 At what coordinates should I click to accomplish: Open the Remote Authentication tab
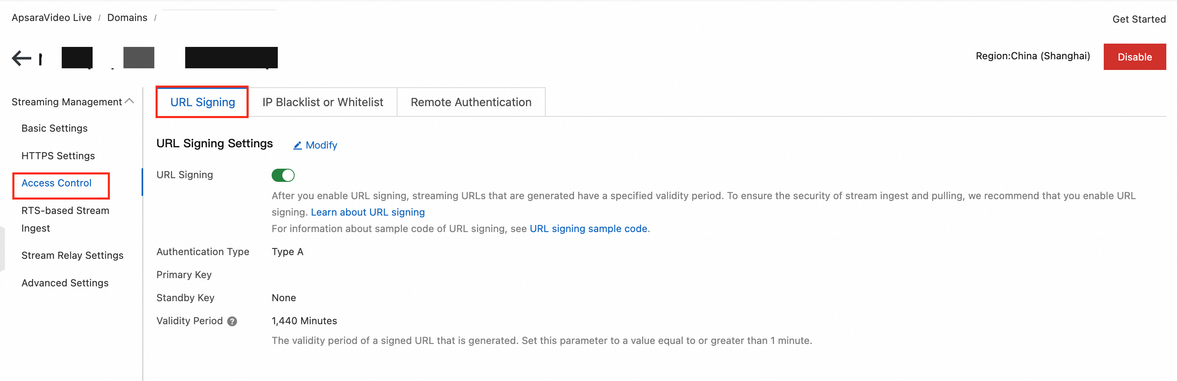pyautogui.click(x=471, y=102)
